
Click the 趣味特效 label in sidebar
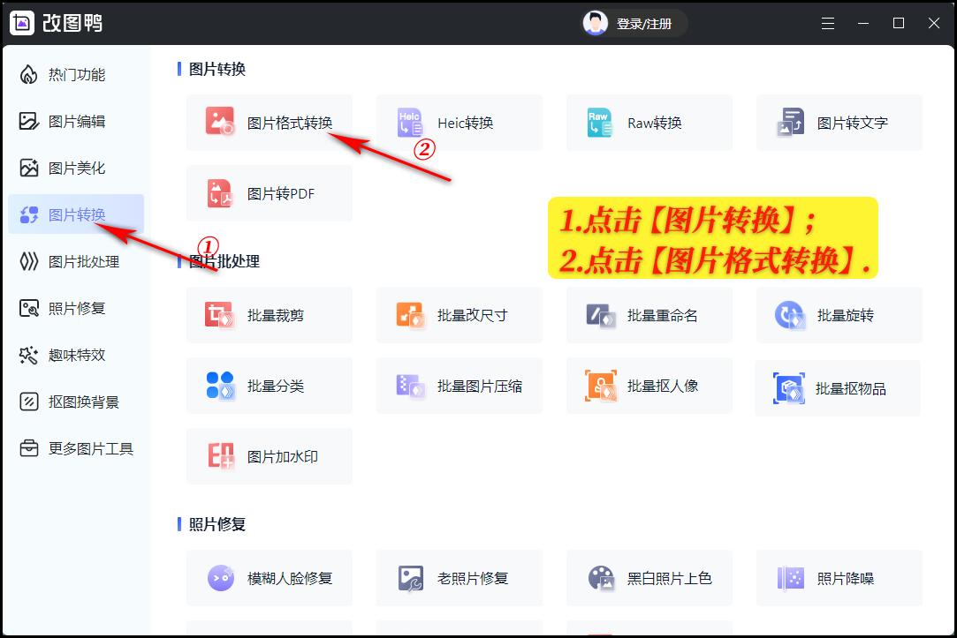pos(77,356)
